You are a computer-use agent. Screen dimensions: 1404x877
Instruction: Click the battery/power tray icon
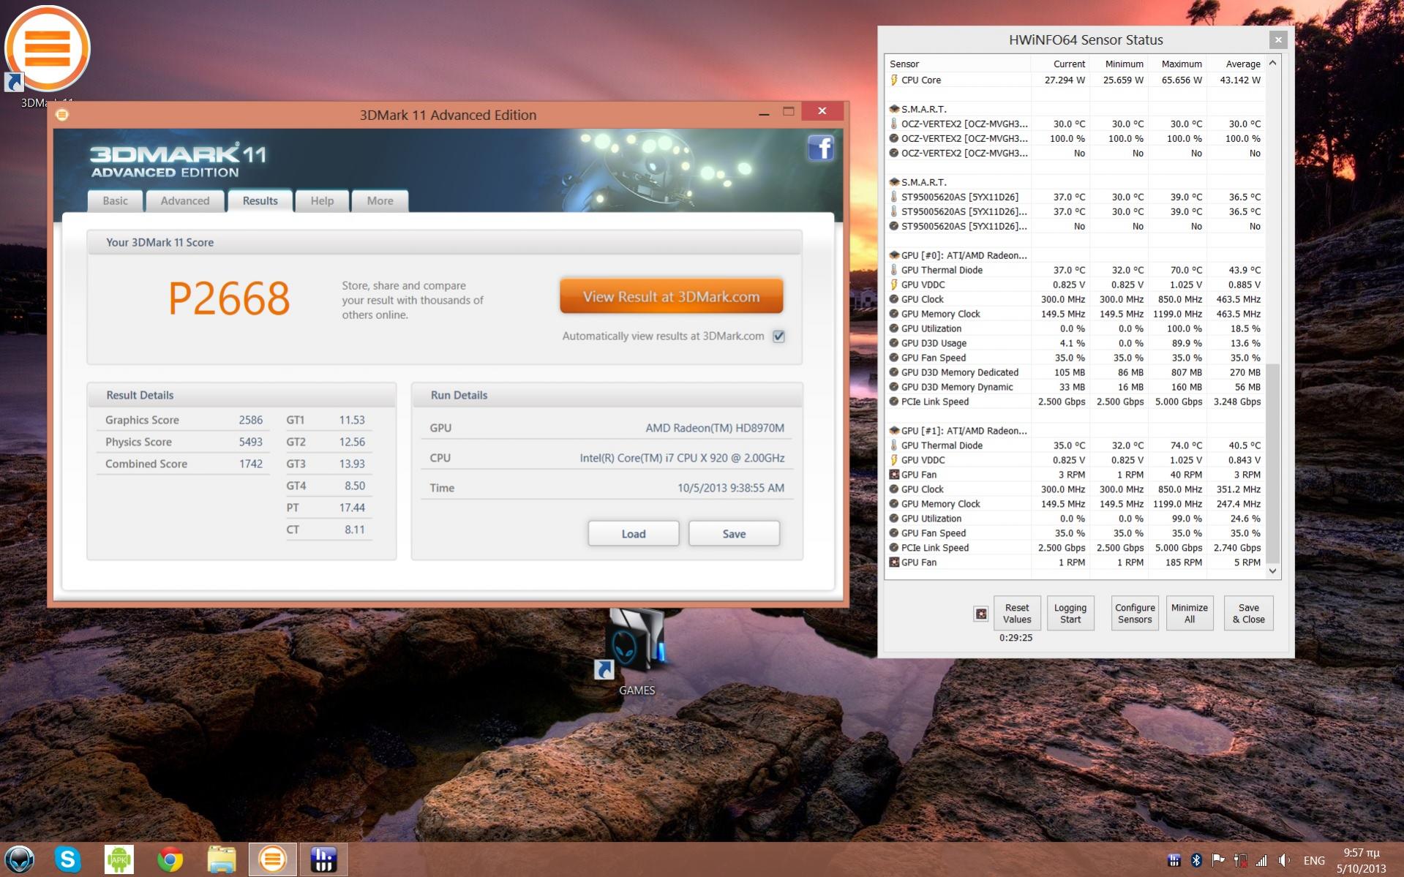(x=1240, y=860)
